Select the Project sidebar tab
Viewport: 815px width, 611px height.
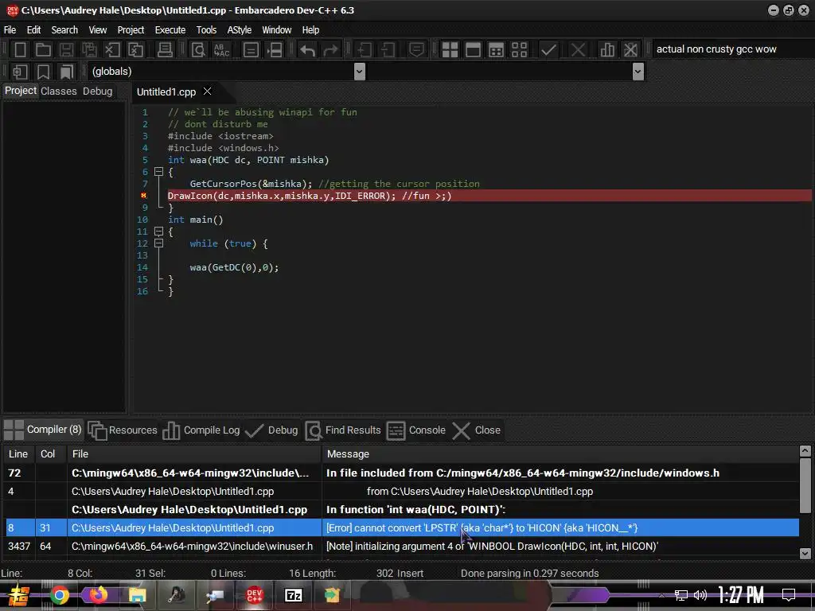tap(20, 91)
